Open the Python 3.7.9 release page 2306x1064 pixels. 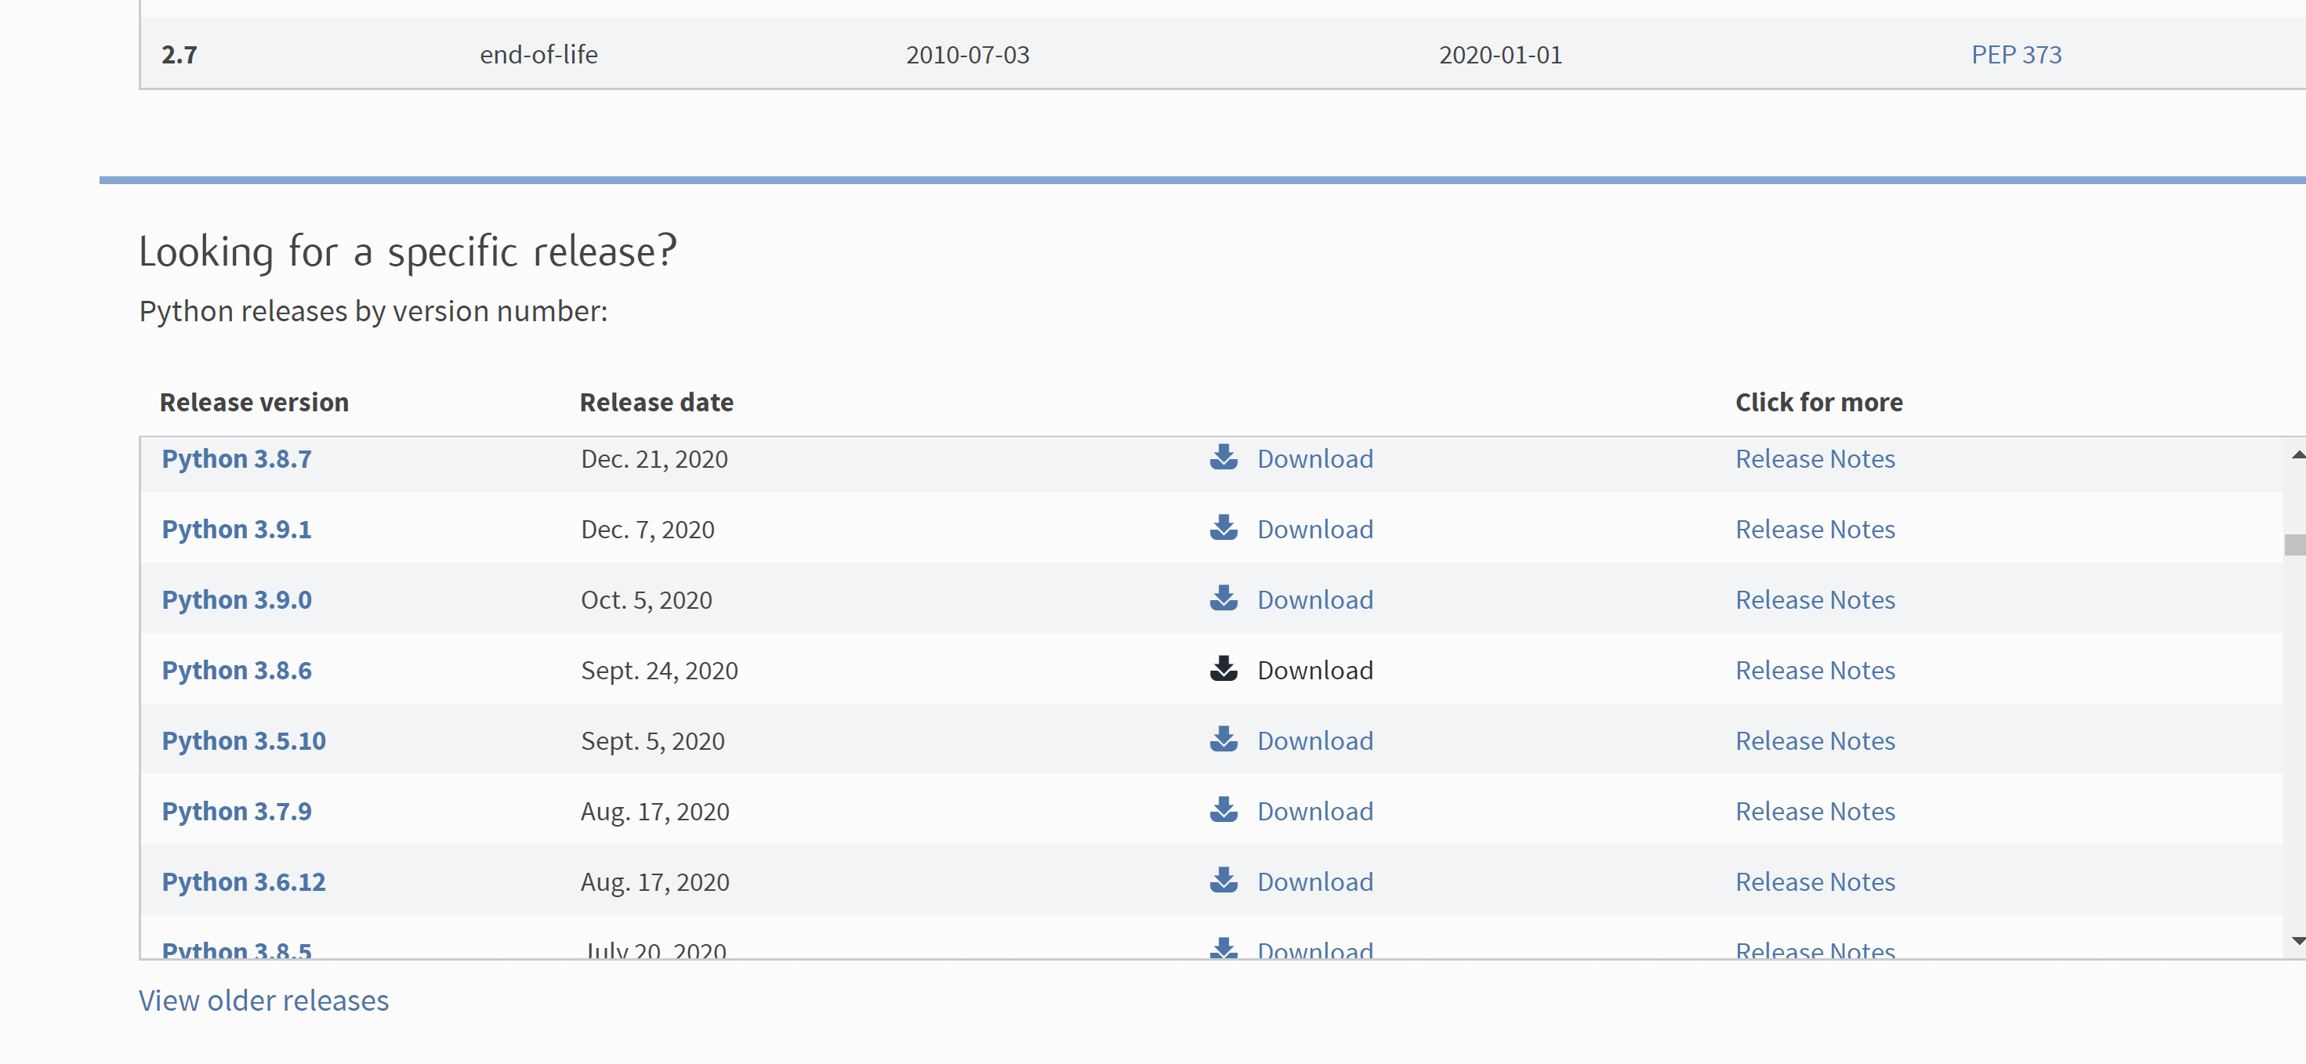(237, 812)
